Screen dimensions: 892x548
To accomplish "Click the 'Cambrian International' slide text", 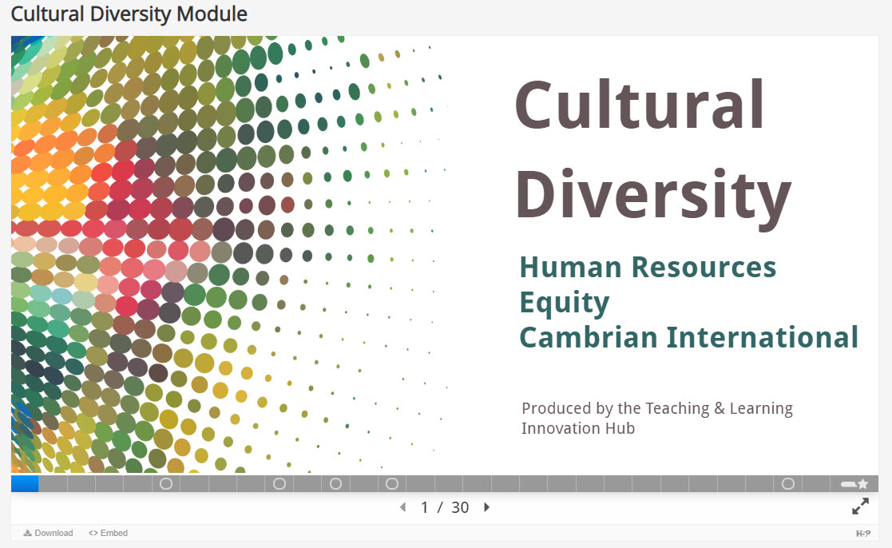I will [x=688, y=337].
